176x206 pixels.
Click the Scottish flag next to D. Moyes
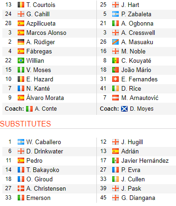click(x=124, y=109)
